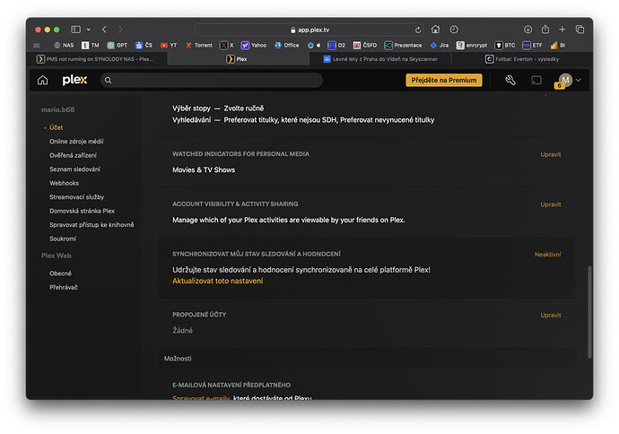This screenshot has width=619, height=434.
Task: Click the page vertical scrollbar thumb
Action: click(589, 312)
